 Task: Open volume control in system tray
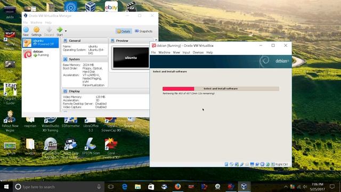click(305, 187)
